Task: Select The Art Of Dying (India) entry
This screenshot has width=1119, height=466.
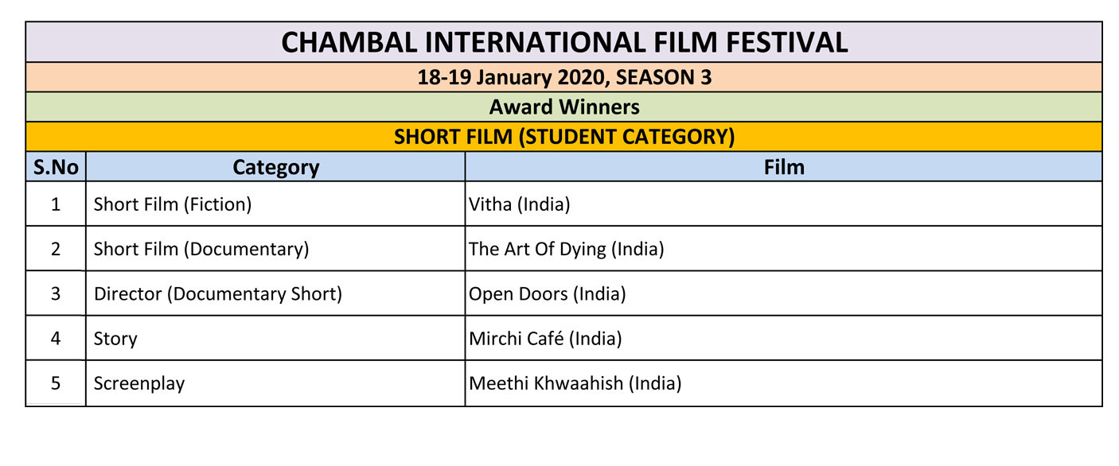Action: click(x=784, y=249)
